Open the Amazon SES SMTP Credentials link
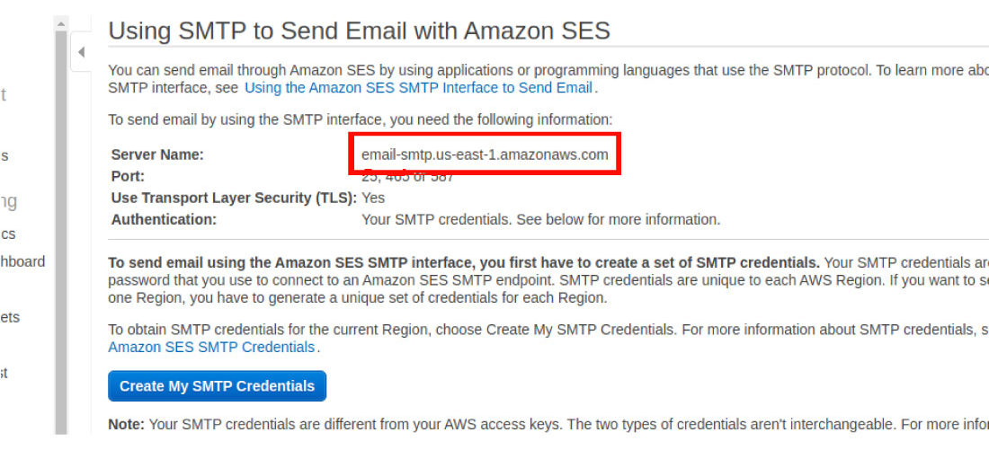The image size is (989, 459). coord(211,347)
